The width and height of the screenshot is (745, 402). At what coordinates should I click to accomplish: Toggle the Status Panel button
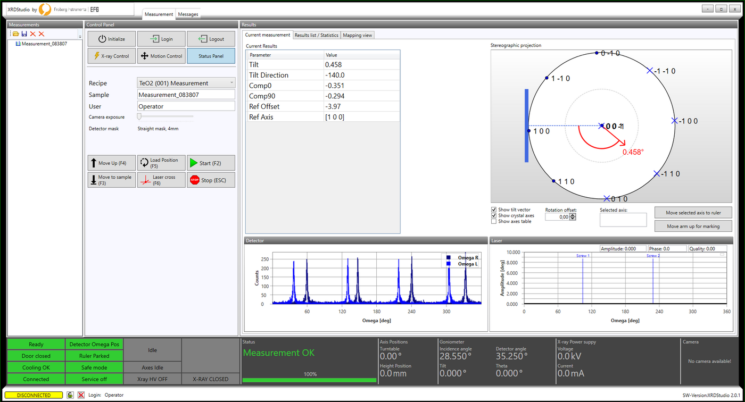point(211,56)
